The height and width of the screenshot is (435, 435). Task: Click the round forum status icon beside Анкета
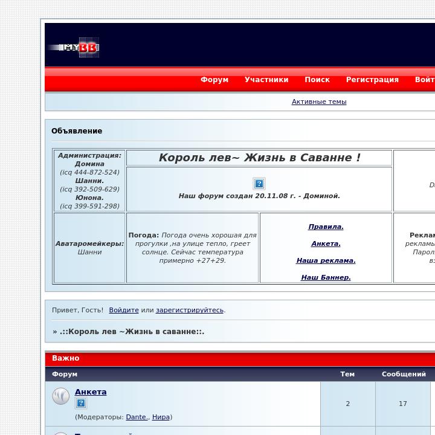click(x=61, y=396)
